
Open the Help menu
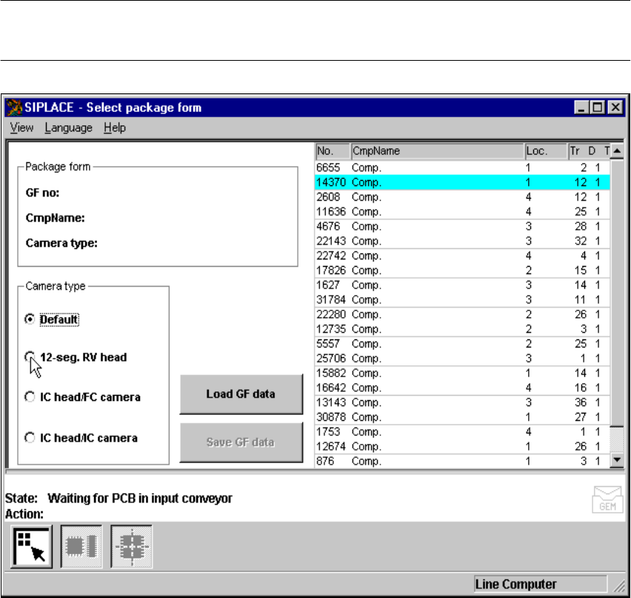[114, 127]
